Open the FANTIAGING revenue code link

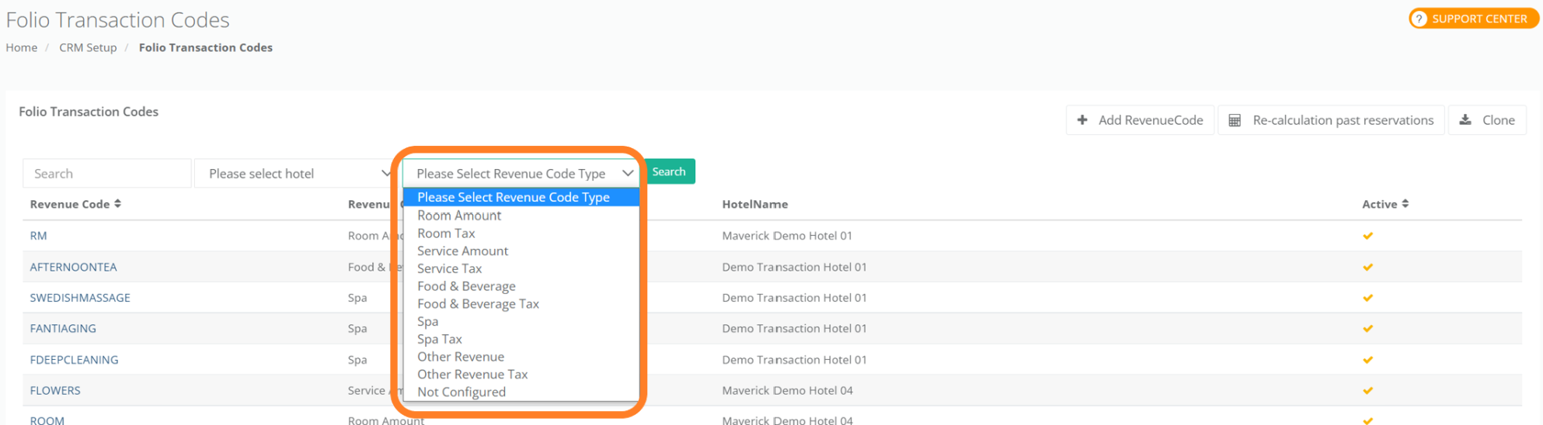point(63,329)
